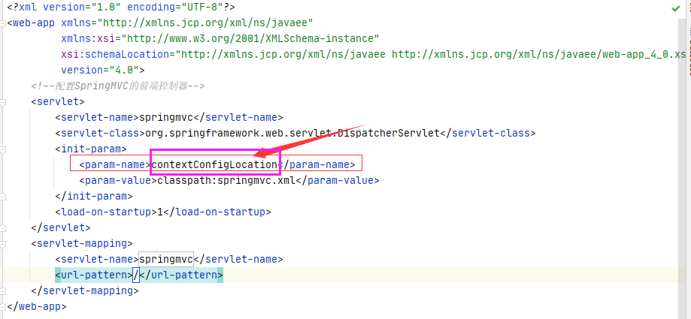Click the closing servlet-class tag
Screen dimensions: 691x319
tap(488, 133)
